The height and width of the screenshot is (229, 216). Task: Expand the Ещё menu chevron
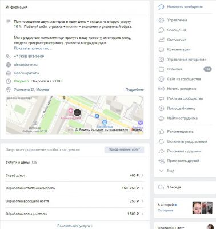click(x=161, y=171)
